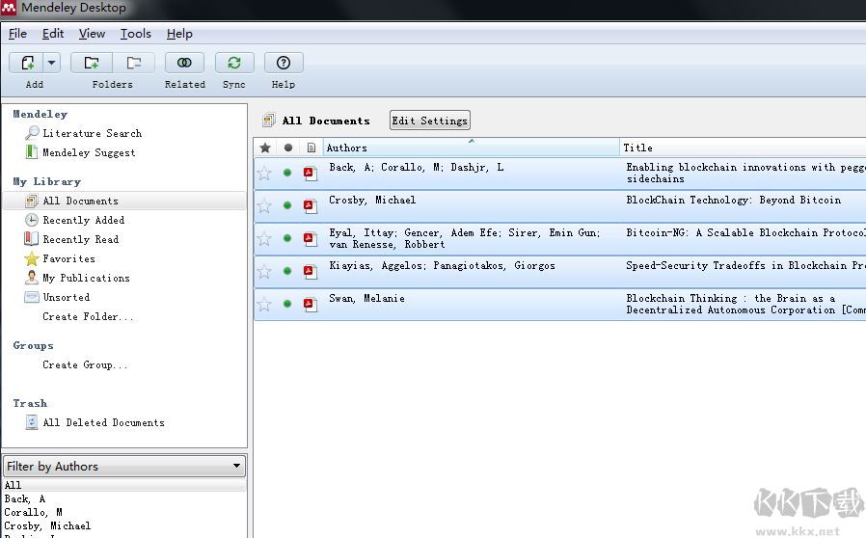Screen dimensions: 866x538
Task: Open the Help menu
Action: 179,34
